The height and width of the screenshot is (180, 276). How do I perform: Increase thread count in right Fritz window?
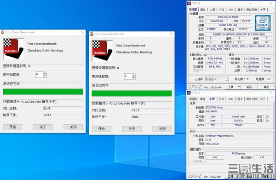tap(134, 75)
